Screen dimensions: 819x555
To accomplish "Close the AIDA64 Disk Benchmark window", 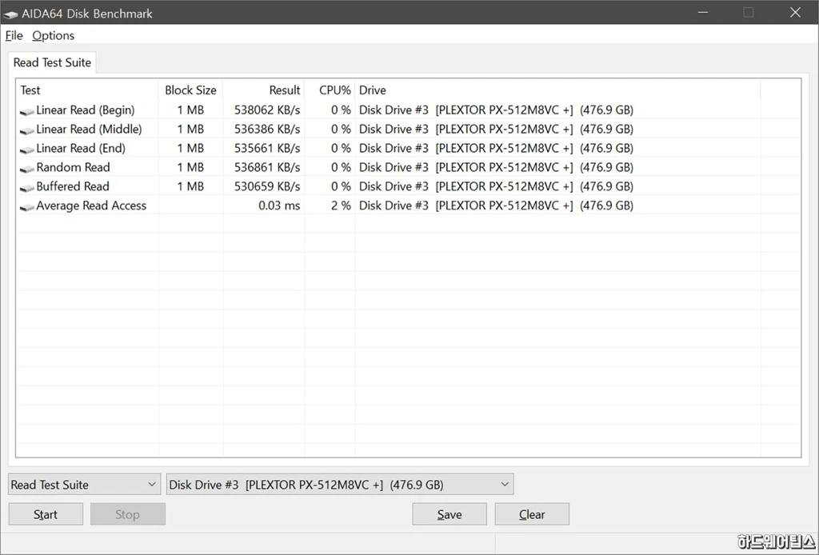I will click(795, 12).
